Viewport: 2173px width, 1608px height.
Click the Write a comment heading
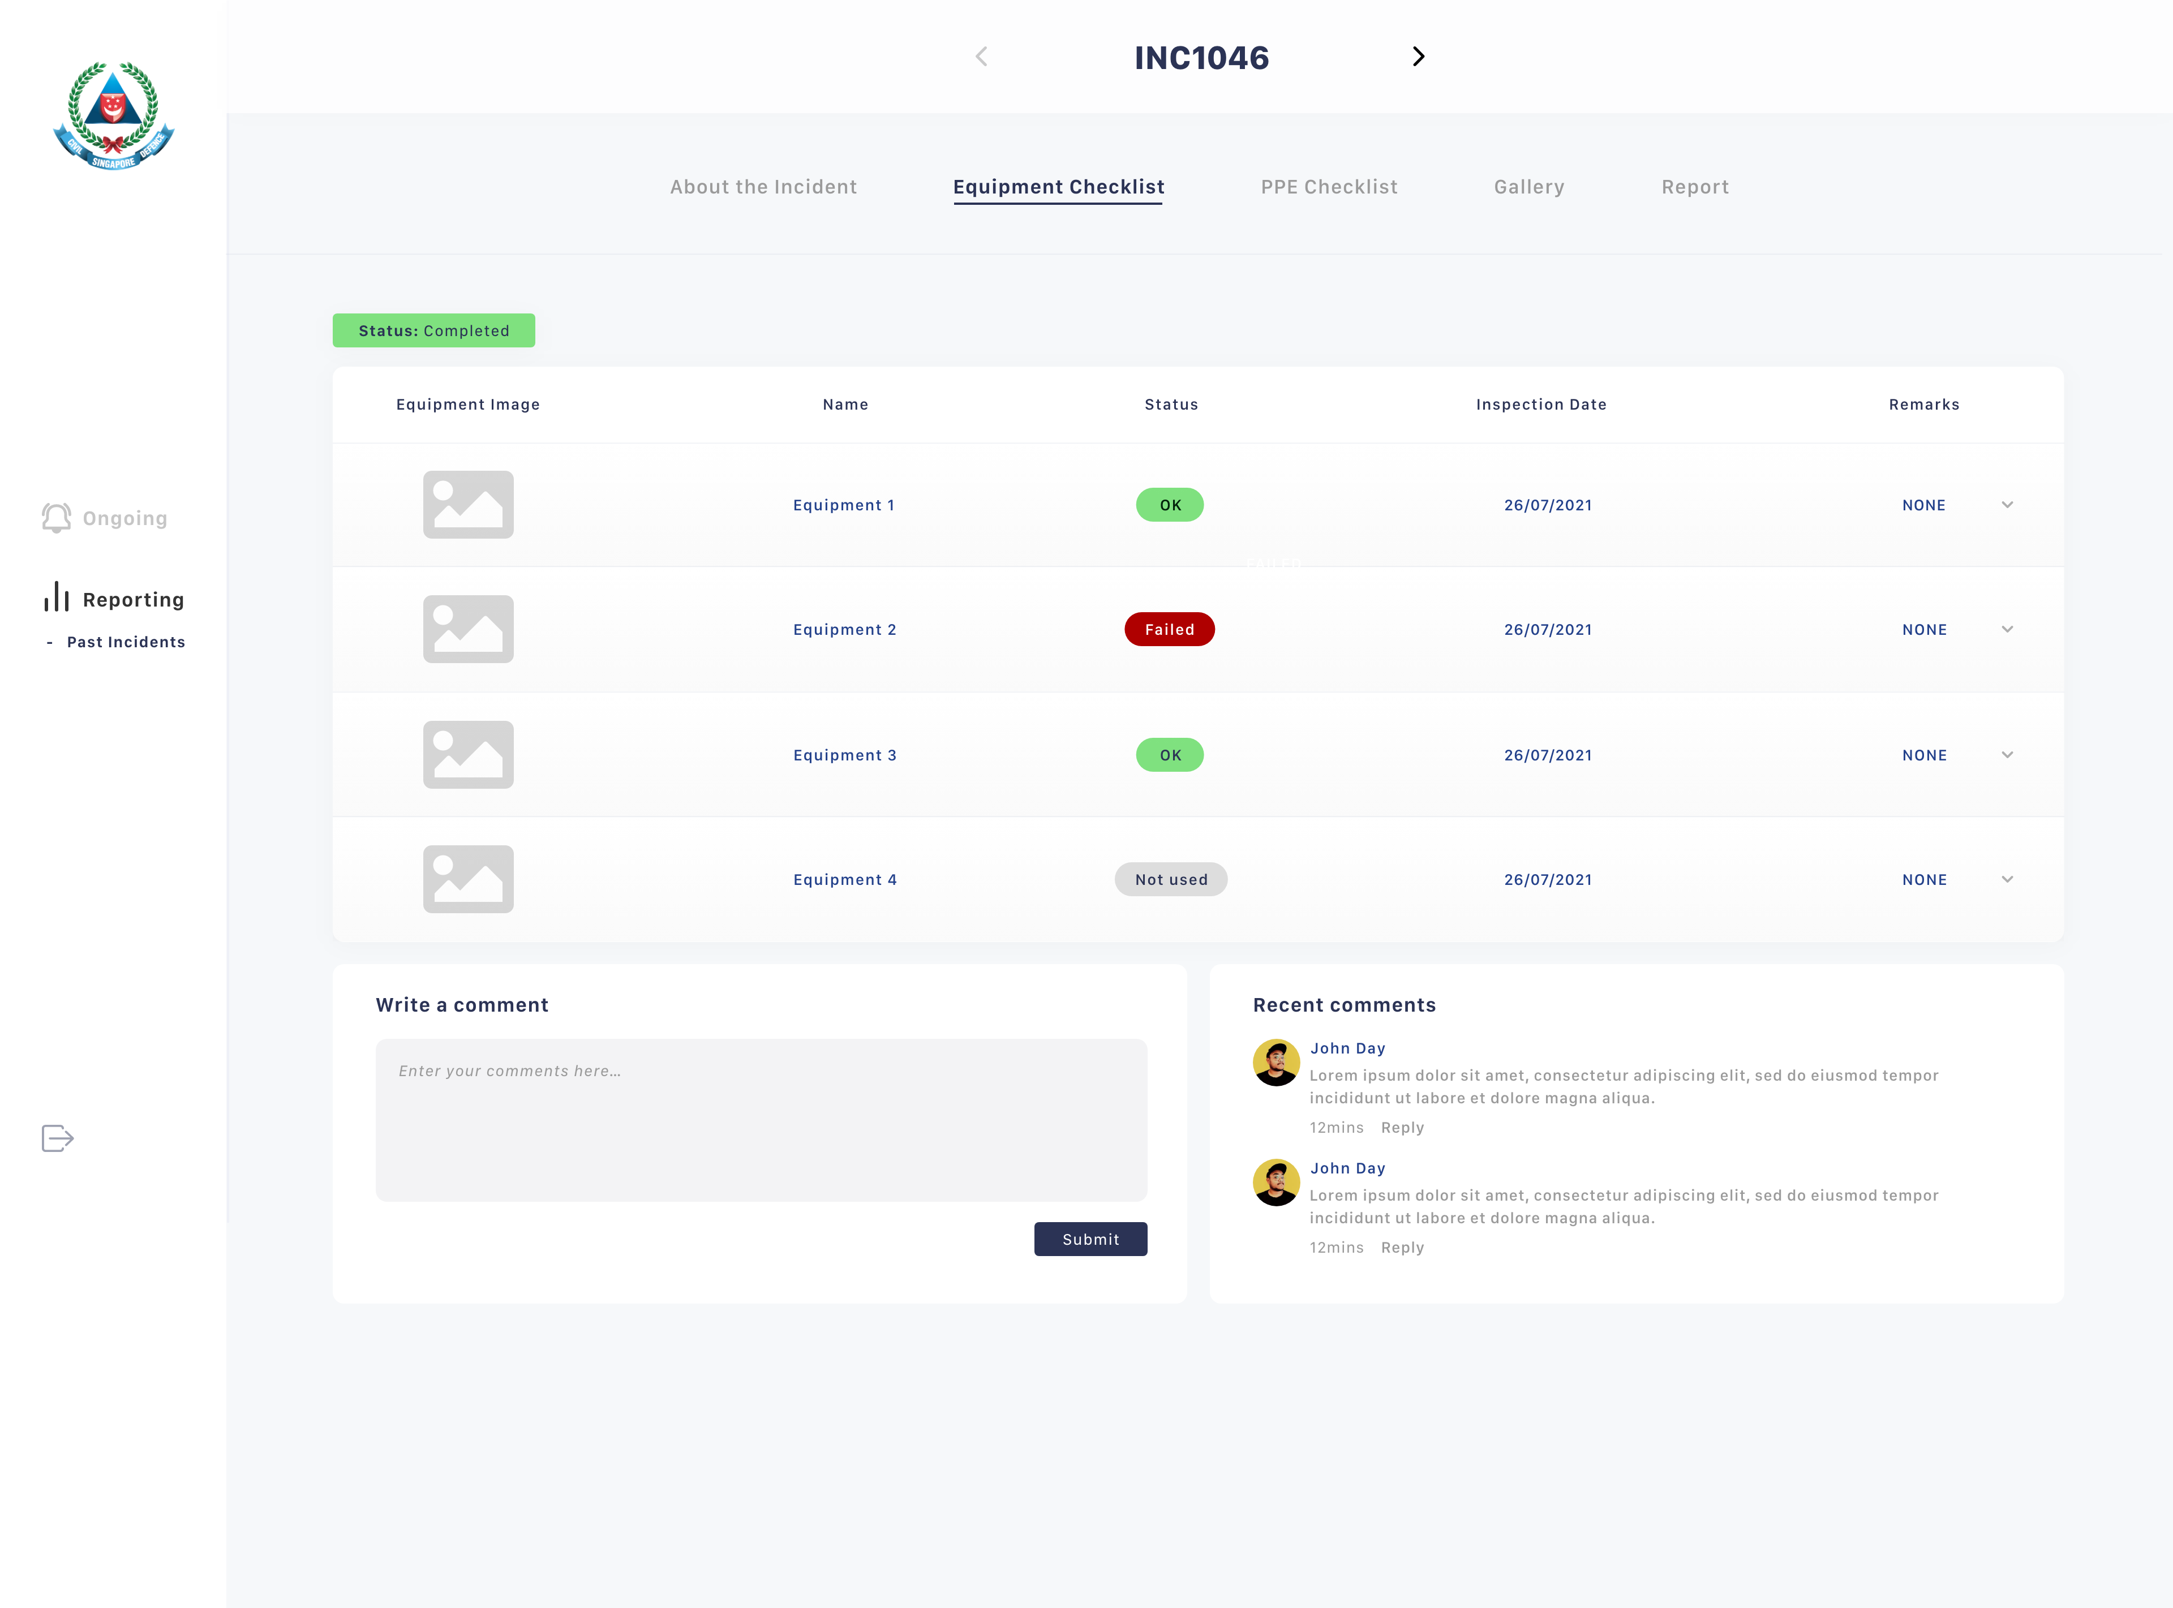tap(461, 1004)
